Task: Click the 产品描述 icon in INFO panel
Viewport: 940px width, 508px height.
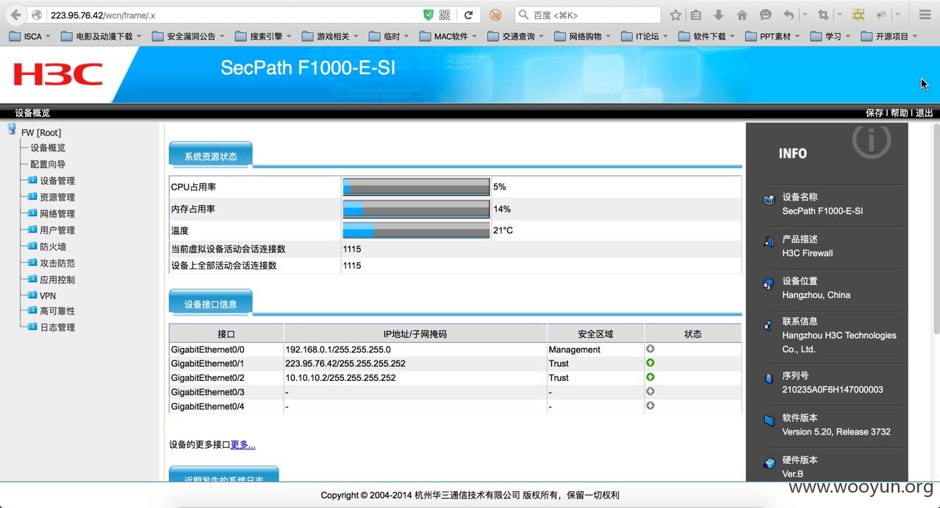Action: click(769, 242)
